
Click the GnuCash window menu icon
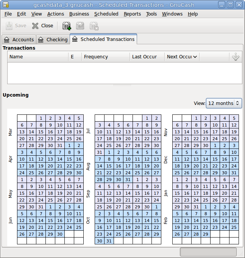pyautogui.click(x=5, y=5)
